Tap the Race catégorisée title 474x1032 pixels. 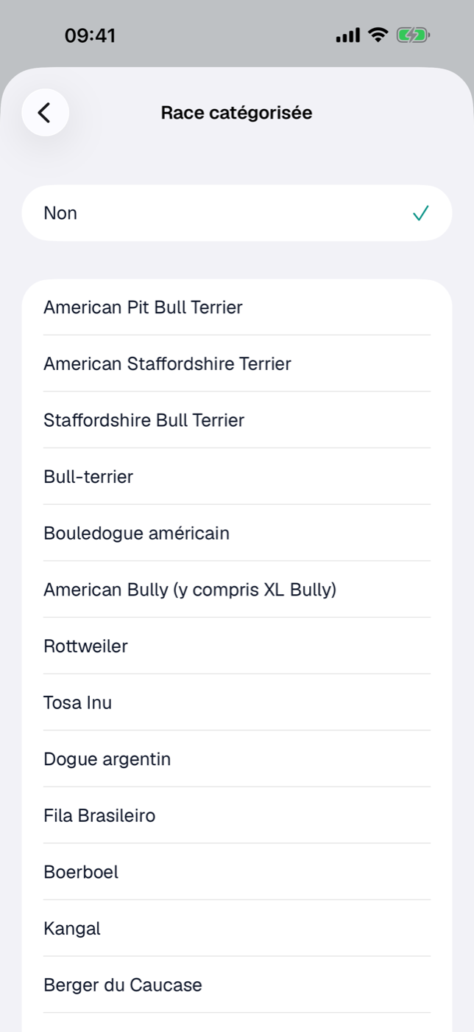pos(236,113)
